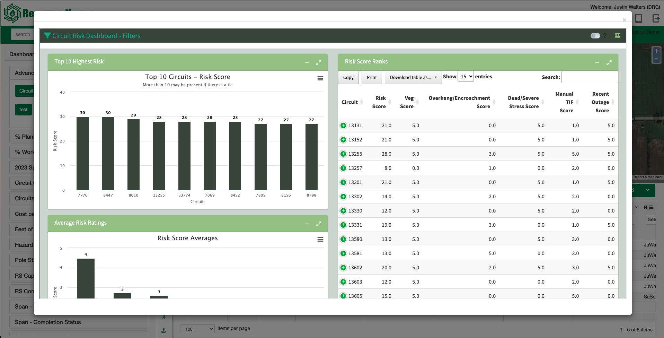Click the map zoom-in plus icon
Viewport: 664px width, 338px height.
(x=656, y=51)
